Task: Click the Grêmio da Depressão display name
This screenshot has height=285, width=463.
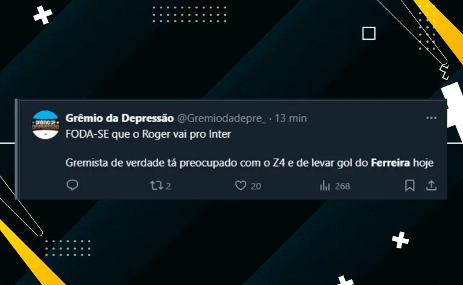Action: pyautogui.click(x=119, y=118)
